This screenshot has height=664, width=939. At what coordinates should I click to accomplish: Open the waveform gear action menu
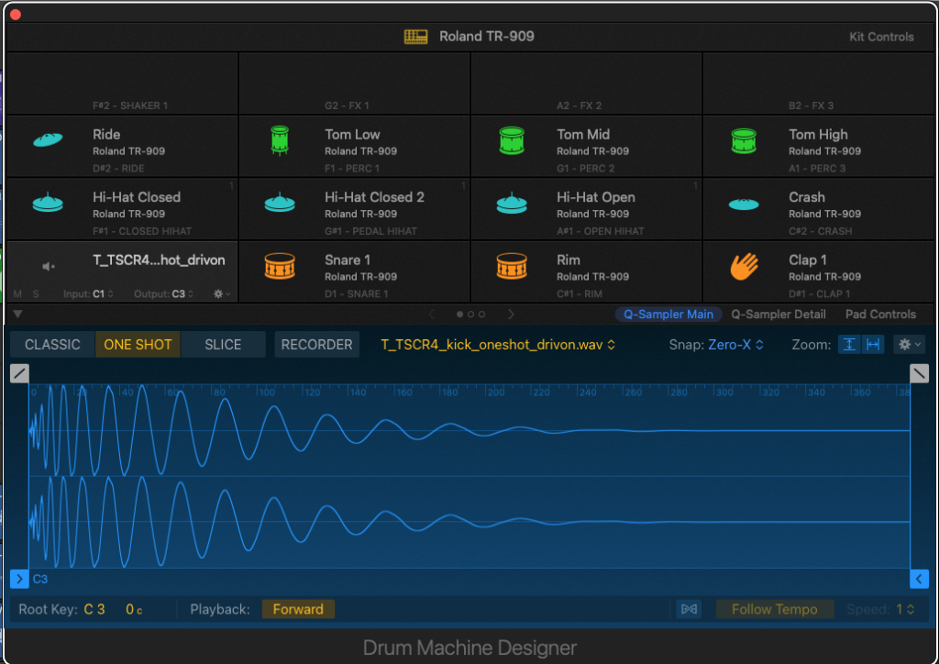pyautogui.click(x=909, y=344)
